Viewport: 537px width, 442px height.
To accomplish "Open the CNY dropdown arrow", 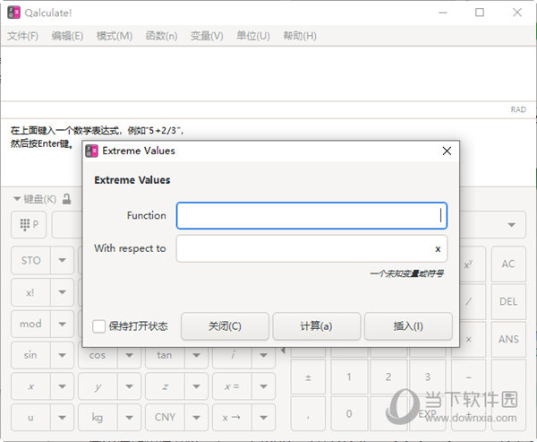I will click(x=196, y=418).
